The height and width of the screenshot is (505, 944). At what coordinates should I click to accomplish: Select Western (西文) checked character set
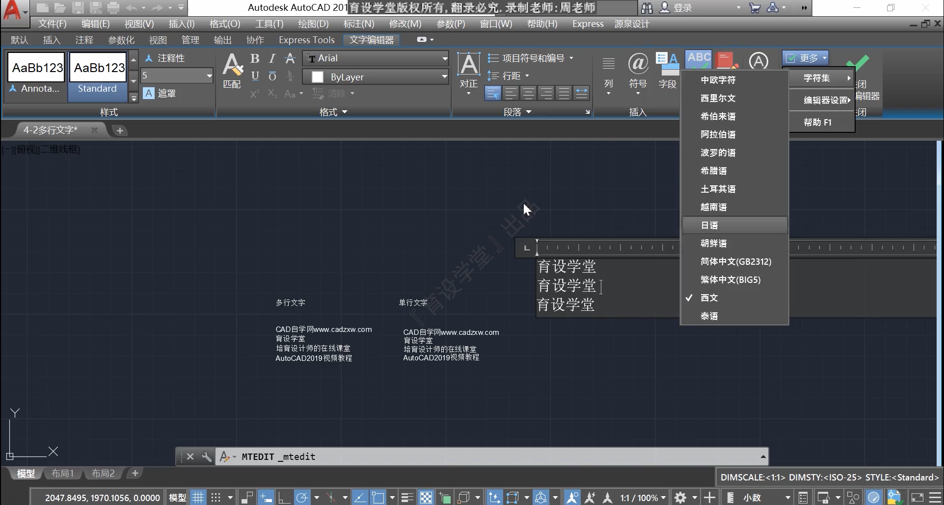click(735, 298)
